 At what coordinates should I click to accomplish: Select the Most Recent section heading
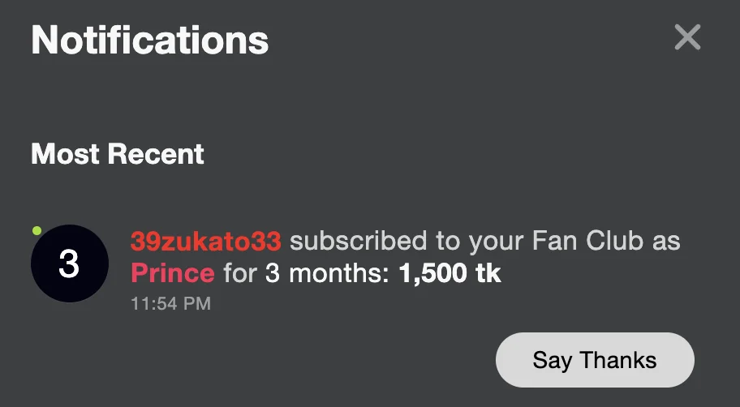click(x=118, y=153)
